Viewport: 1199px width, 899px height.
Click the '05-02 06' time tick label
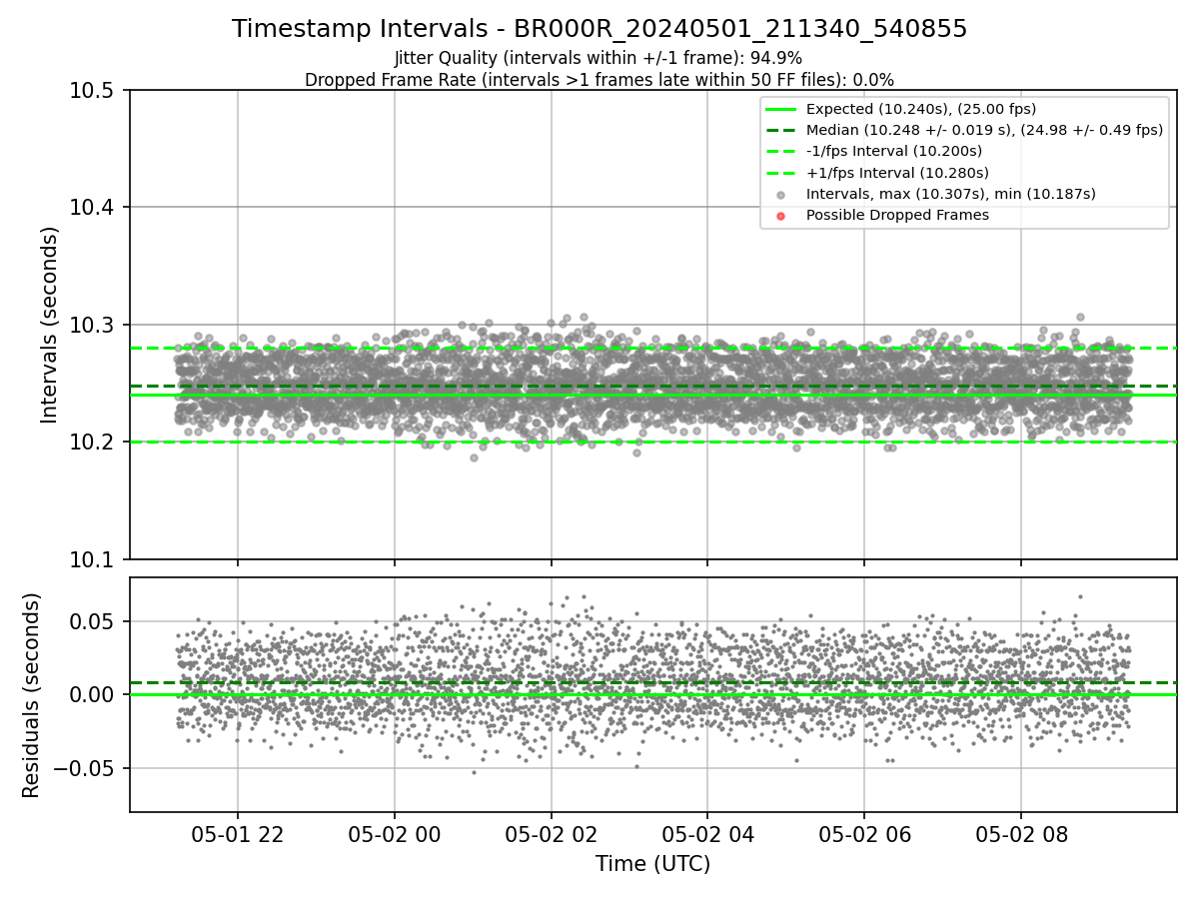point(864,834)
